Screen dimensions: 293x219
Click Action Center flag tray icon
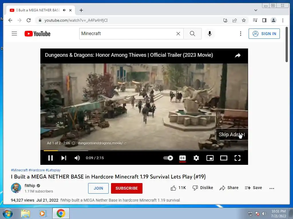coord(257,214)
